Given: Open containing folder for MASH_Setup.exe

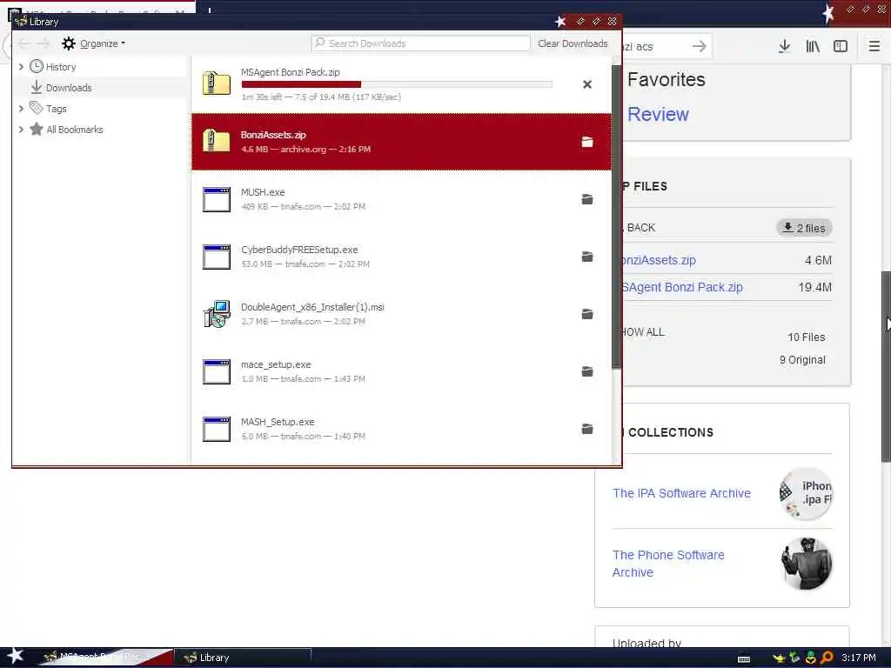Looking at the screenshot, I should coord(587,429).
